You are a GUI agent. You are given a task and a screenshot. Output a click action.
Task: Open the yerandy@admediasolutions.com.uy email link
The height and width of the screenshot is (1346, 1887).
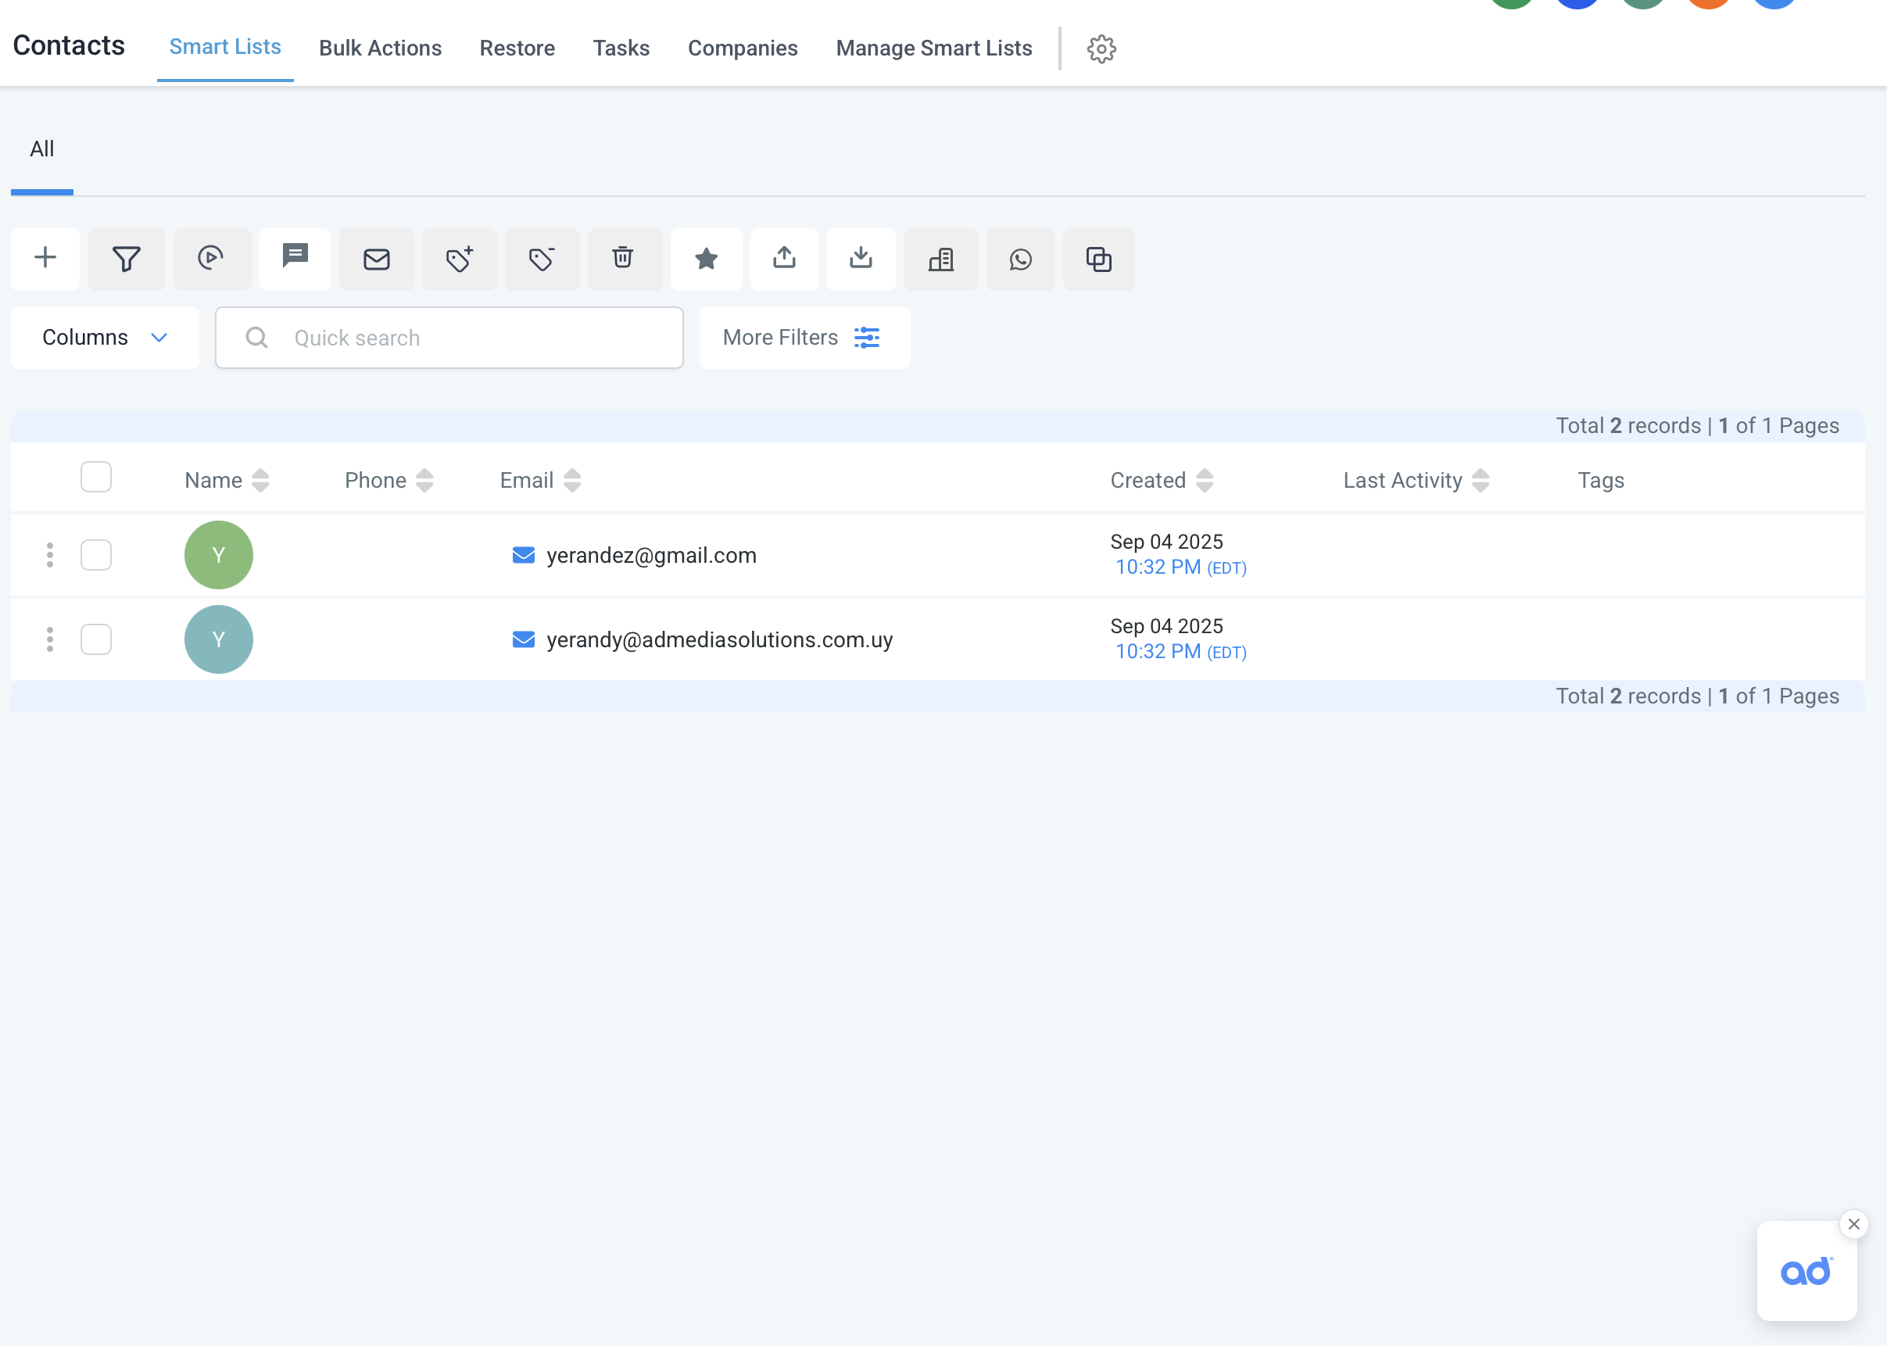click(x=718, y=639)
